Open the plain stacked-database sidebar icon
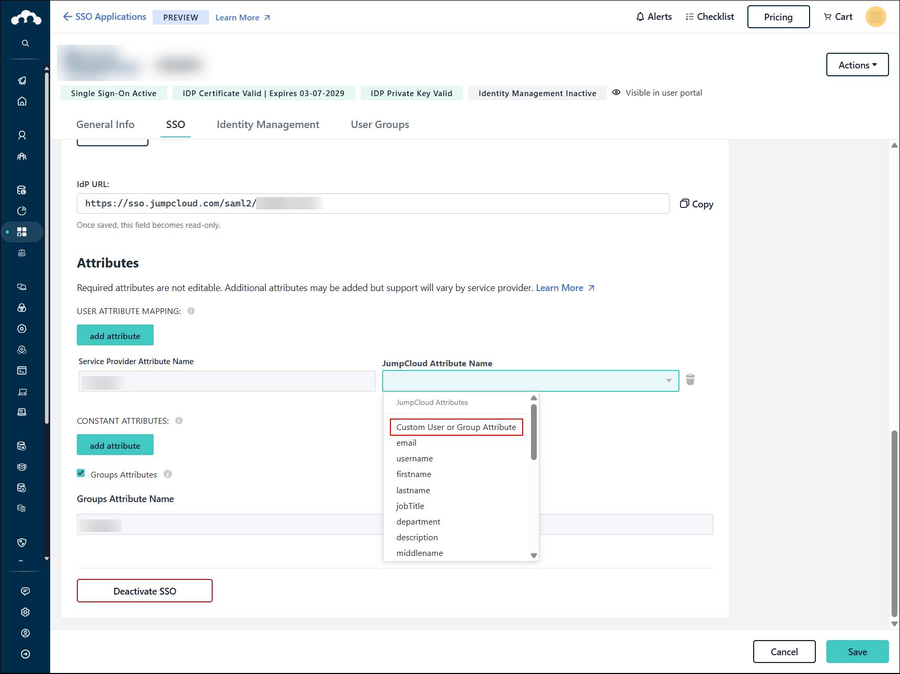 [22, 467]
